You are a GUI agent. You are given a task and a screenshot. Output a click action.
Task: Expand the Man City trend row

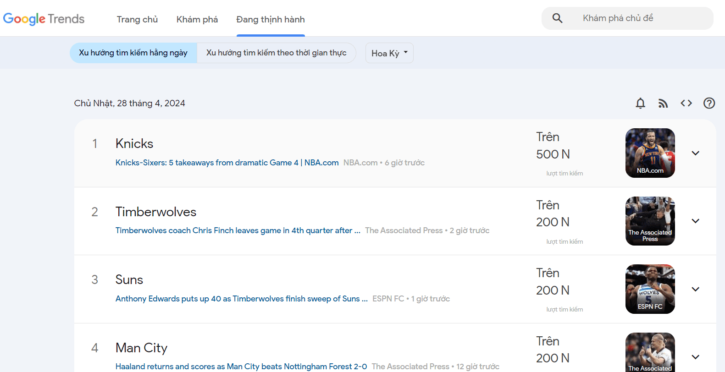(695, 357)
